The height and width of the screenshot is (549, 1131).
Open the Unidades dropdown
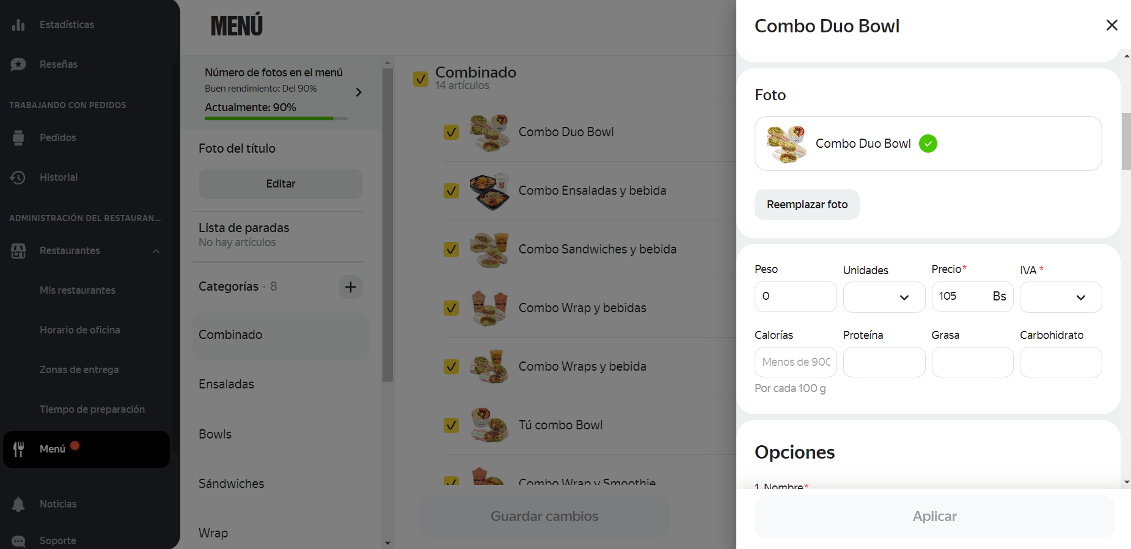click(x=884, y=297)
